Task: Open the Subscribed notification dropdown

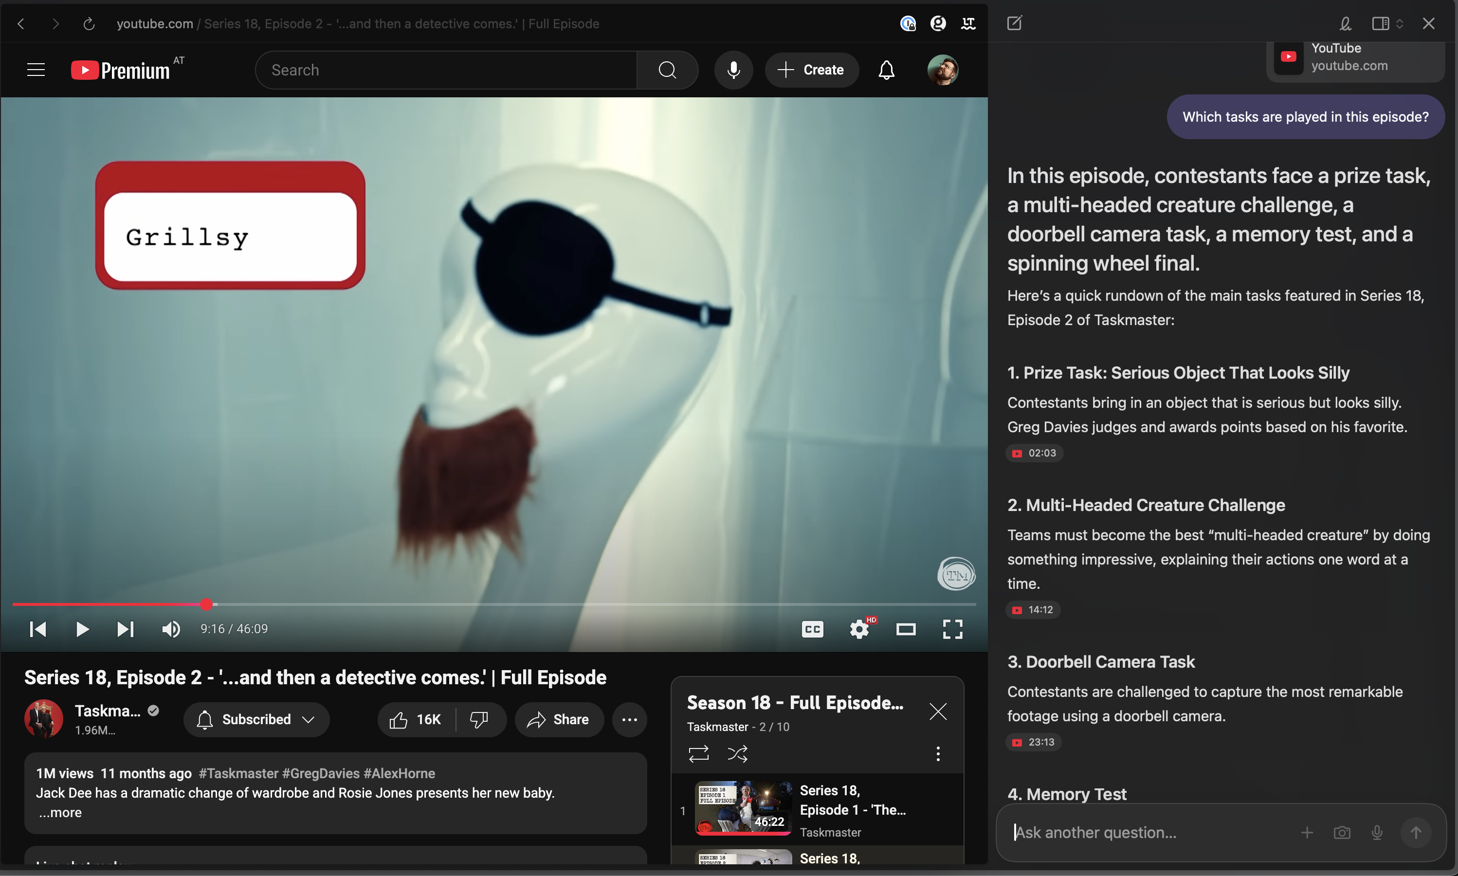Action: [256, 720]
